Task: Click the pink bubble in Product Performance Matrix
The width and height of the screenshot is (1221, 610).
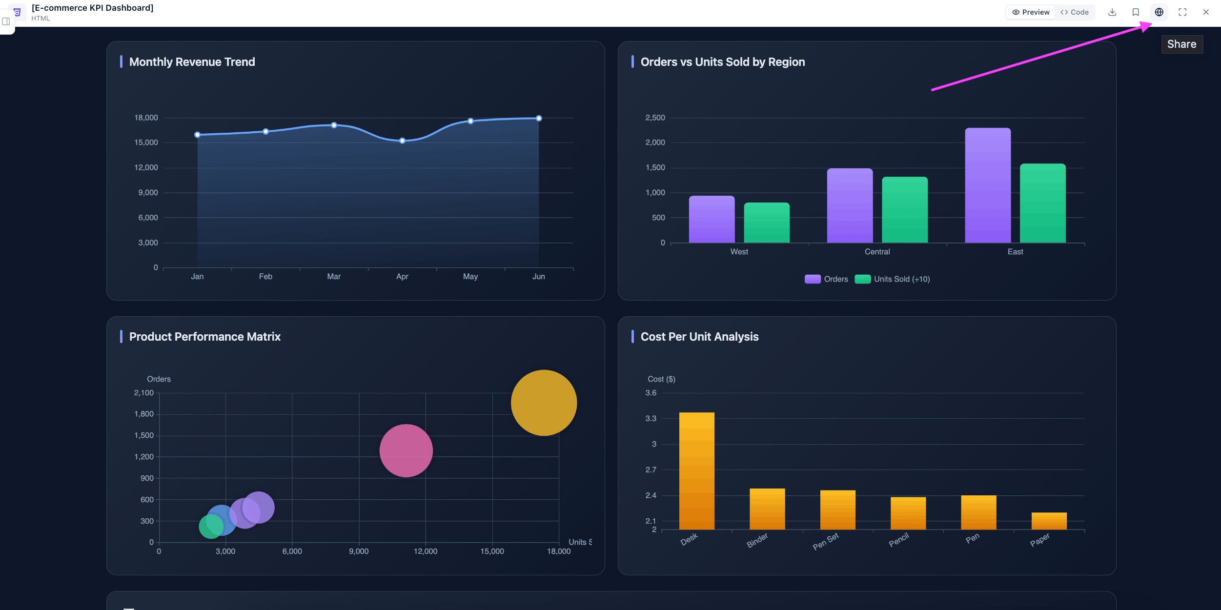Action: (x=406, y=450)
